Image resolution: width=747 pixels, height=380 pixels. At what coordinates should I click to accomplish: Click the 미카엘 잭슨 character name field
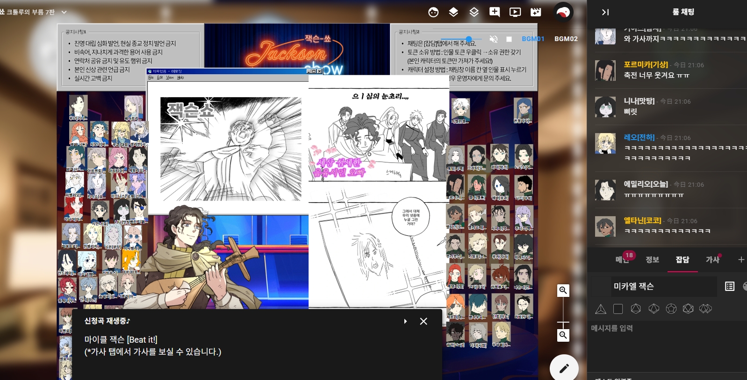pos(664,286)
